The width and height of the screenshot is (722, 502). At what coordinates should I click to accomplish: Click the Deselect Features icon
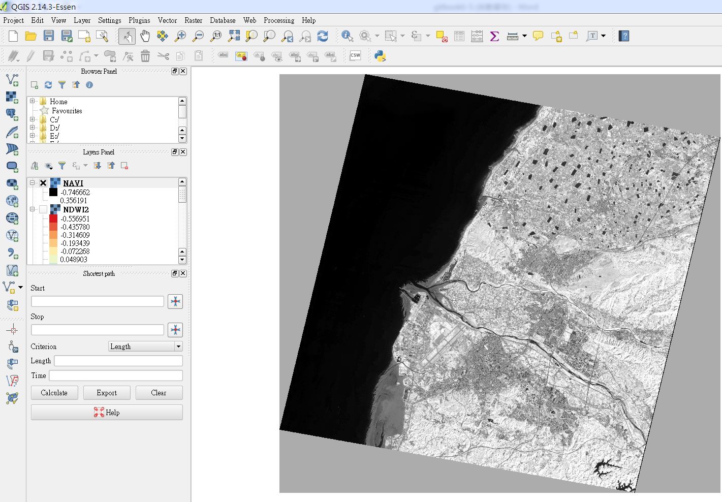(x=442, y=36)
